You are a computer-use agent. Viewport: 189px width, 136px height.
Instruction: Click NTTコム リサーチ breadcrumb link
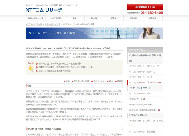[x=34, y=25]
